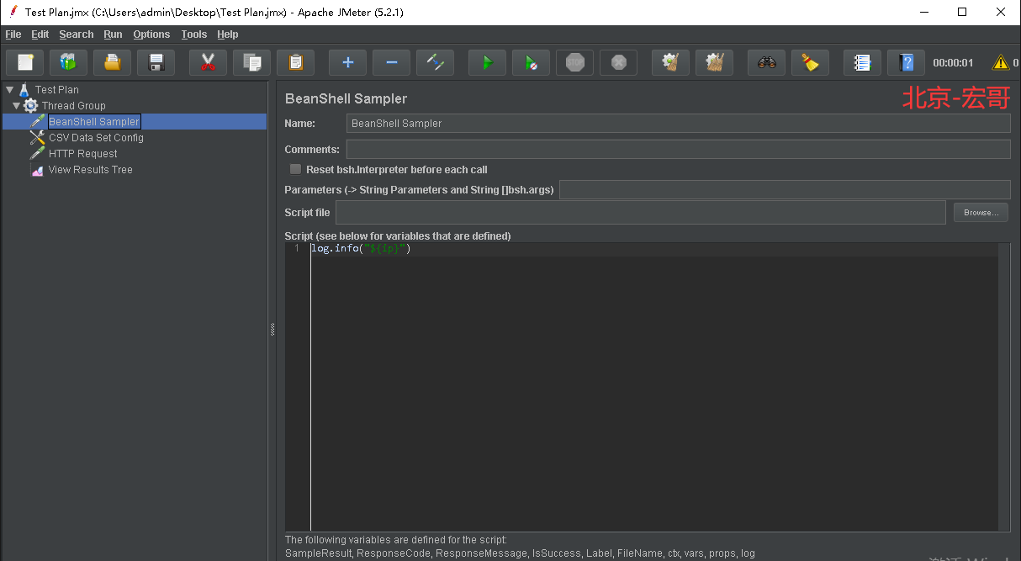Open the Search menu
The width and height of the screenshot is (1021, 561).
tap(77, 34)
